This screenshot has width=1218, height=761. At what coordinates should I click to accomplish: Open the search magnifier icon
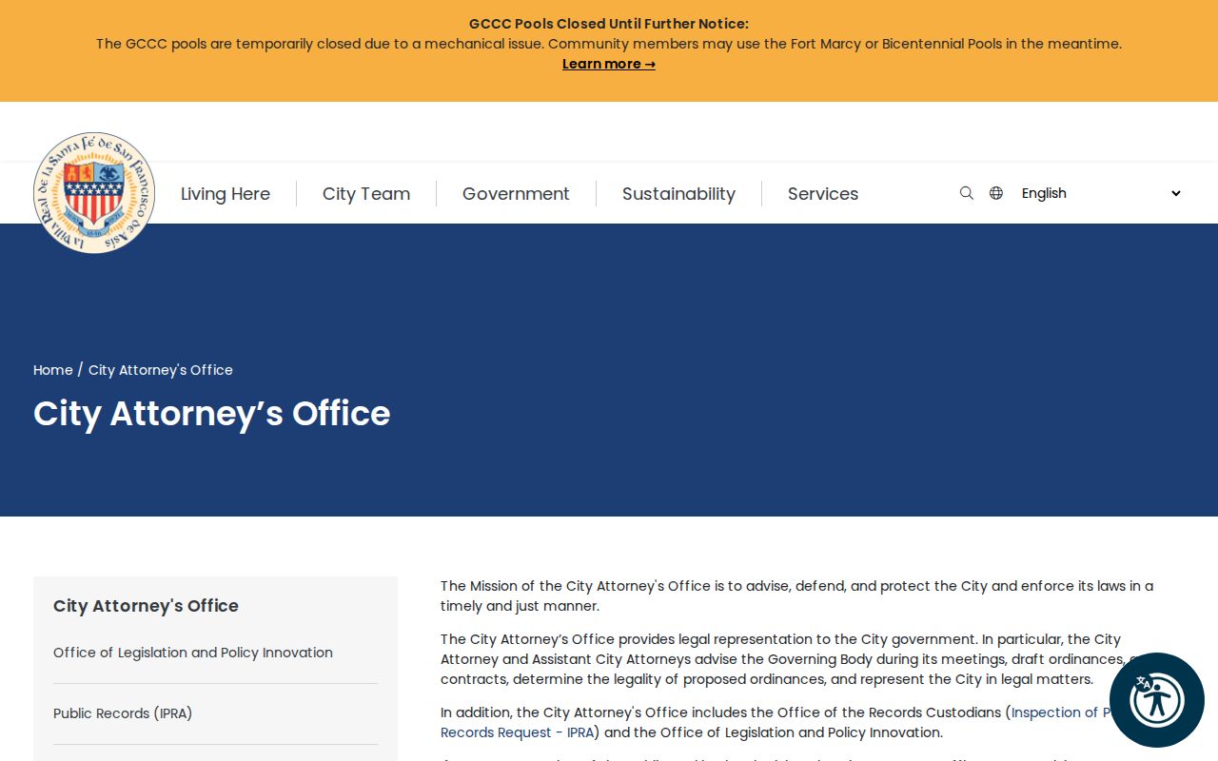[967, 193]
